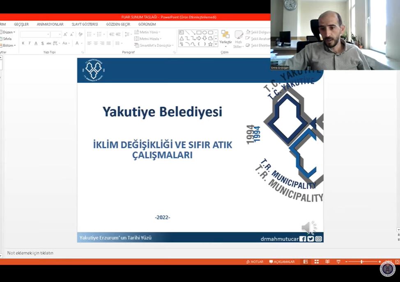Expand the Düzen layout dropdown
The width and height of the screenshot is (400, 282).
coord(9,32)
